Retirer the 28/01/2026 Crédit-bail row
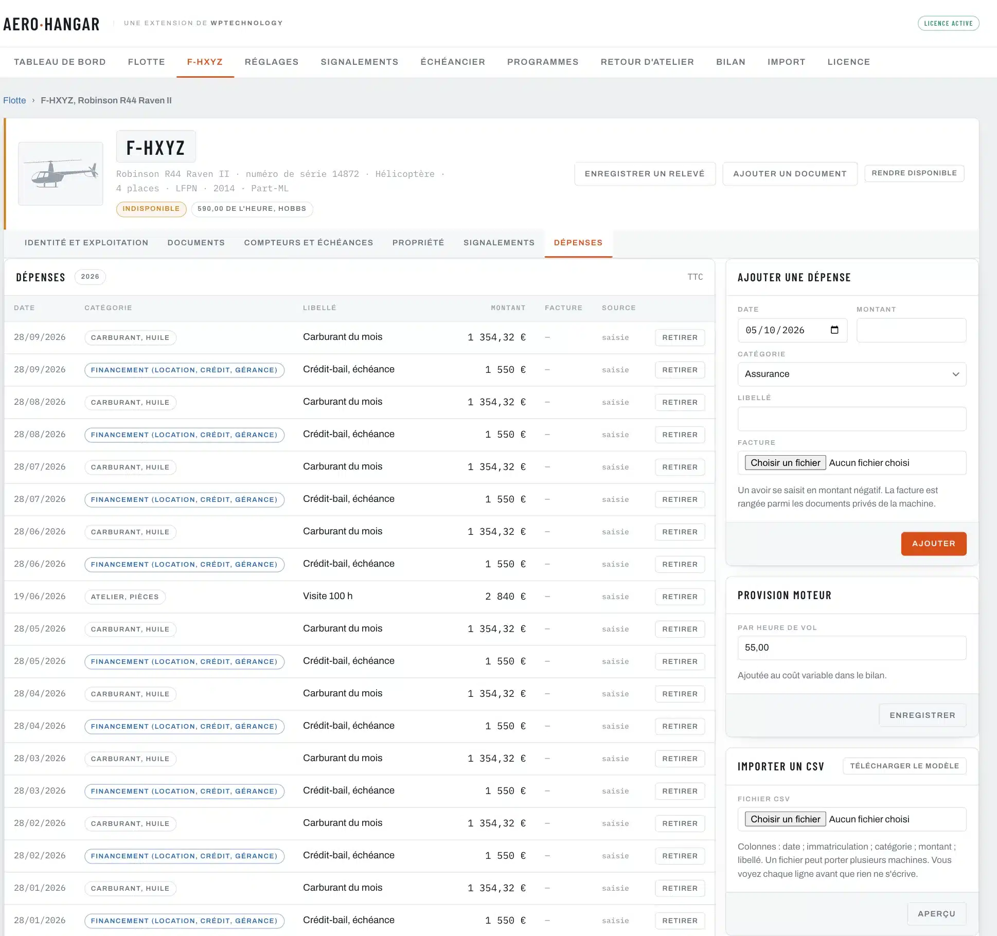 [680, 921]
